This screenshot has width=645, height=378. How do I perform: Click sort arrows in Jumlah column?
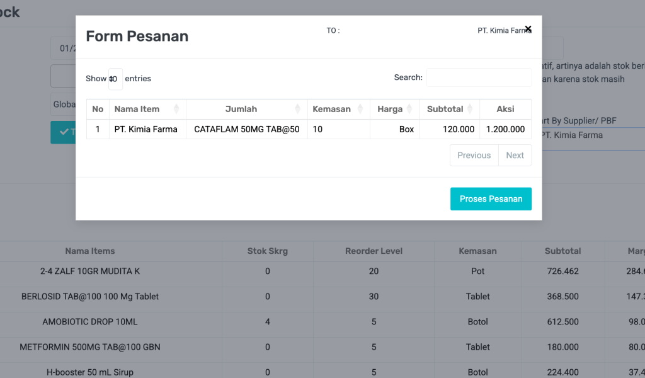[298, 109]
